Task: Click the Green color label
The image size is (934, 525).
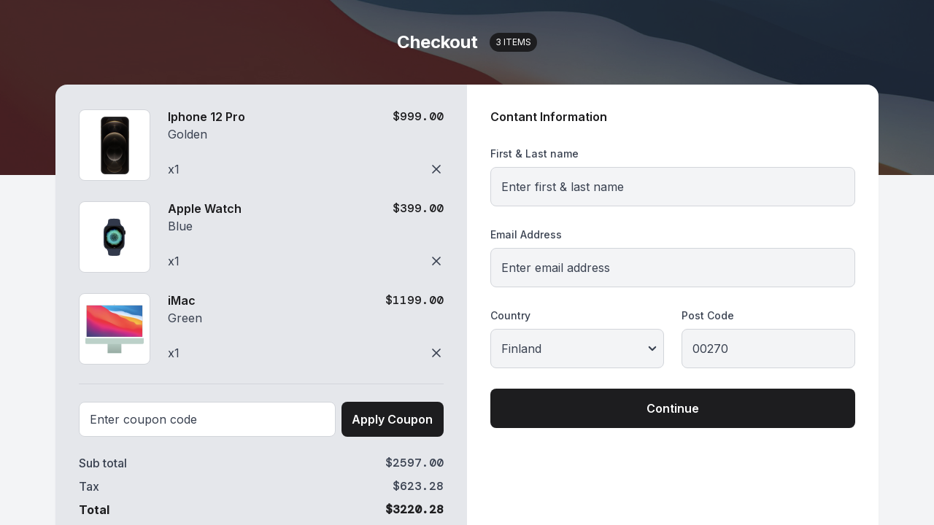Action: click(x=185, y=318)
